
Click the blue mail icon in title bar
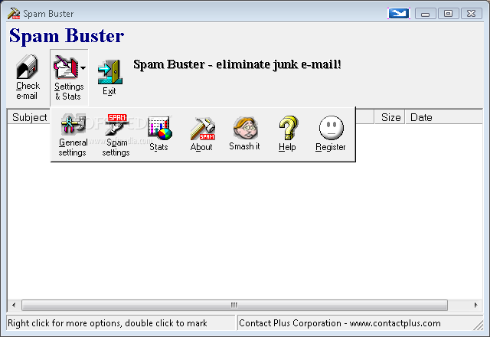(x=398, y=14)
